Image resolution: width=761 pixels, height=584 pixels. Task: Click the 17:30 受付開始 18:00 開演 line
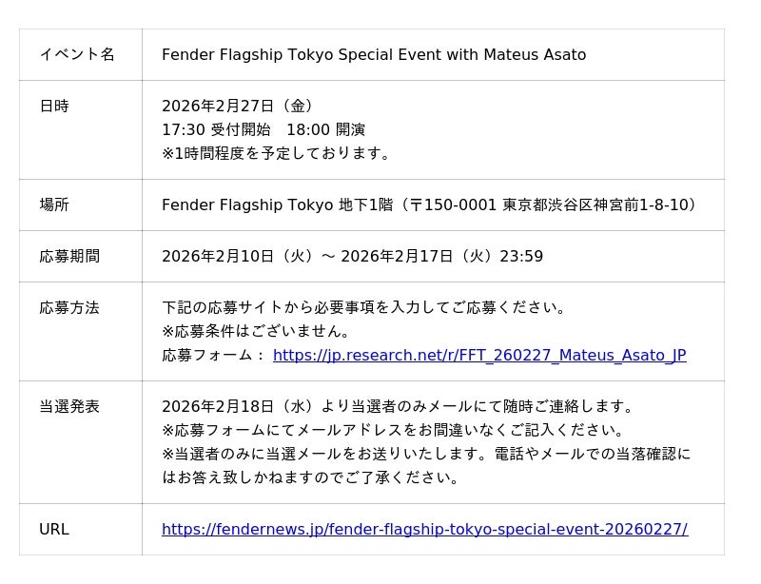[x=263, y=129]
